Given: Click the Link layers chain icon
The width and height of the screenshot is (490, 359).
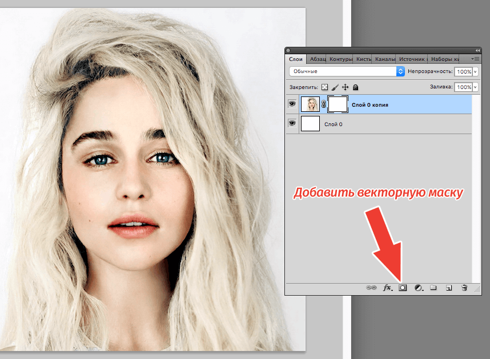Looking at the screenshot, I should tap(372, 288).
